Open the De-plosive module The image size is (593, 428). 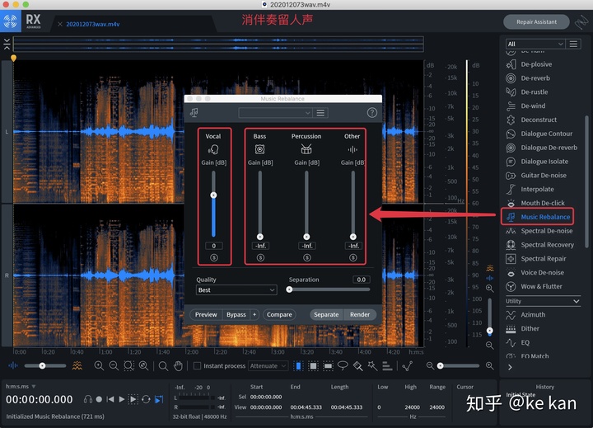[x=529, y=64]
